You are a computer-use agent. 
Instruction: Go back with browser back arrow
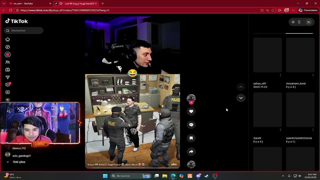(x=3, y=10)
